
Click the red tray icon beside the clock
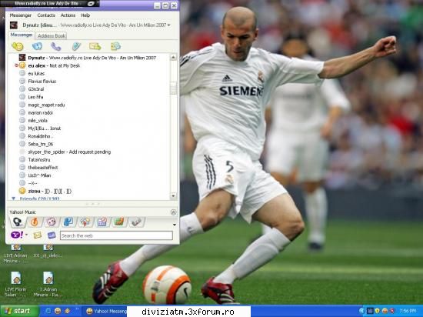pyautogui.click(x=392, y=311)
